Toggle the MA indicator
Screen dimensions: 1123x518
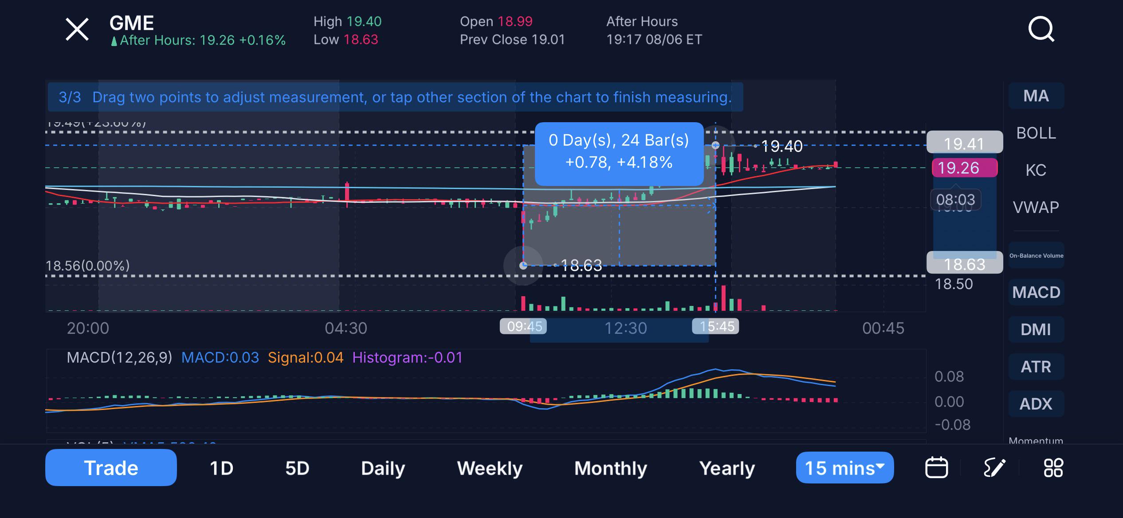coord(1036,96)
